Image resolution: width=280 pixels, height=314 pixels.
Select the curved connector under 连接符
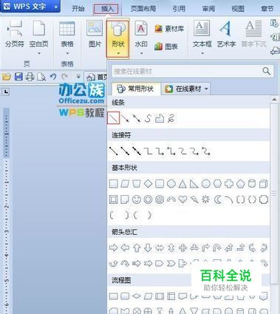[x=182, y=151]
